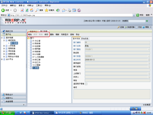The height and width of the screenshot is (115, 153).
Task: Click the 导出 button
Action: point(78,34)
